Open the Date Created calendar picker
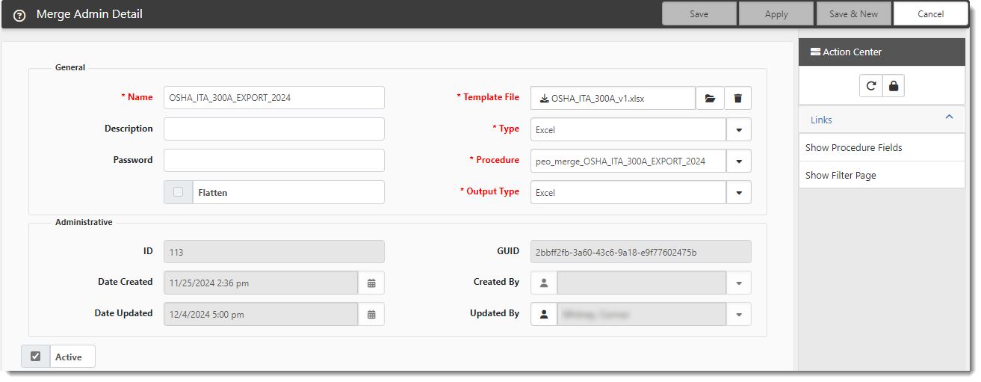This screenshot has width=981, height=382. coord(371,283)
